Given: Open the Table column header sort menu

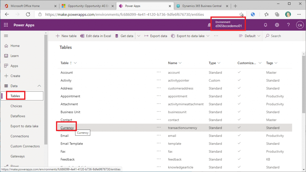Looking at the screenshot, I should [68, 63].
